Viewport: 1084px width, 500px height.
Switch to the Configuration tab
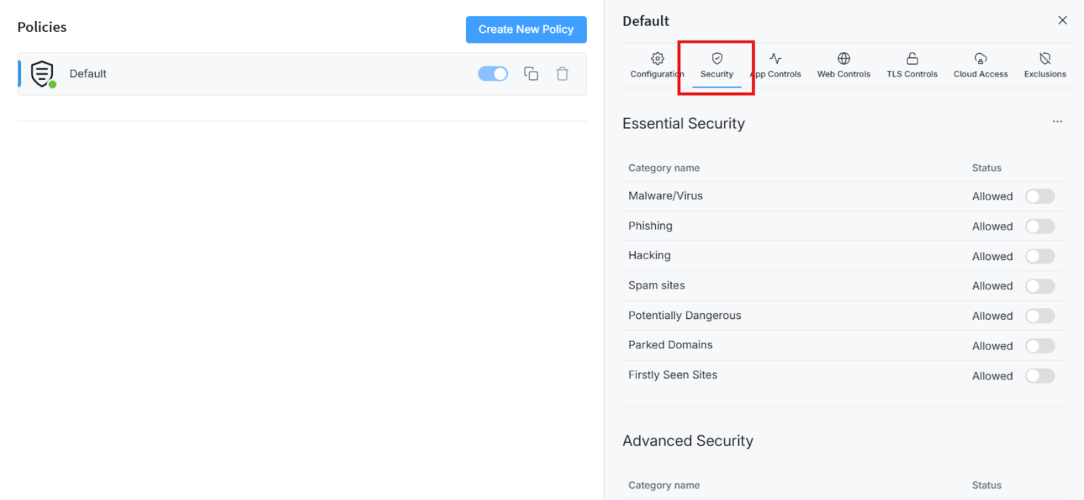pos(657,65)
